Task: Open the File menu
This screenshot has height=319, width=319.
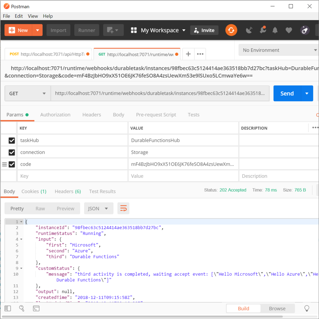Action: pos(6,16)
